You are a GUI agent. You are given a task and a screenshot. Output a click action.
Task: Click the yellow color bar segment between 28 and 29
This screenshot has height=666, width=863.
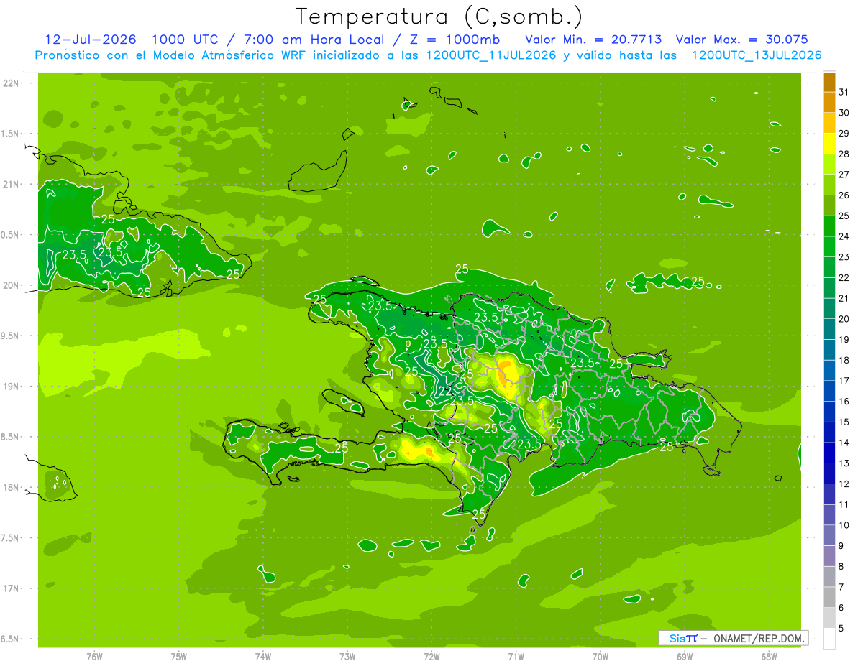click(829, 144)
